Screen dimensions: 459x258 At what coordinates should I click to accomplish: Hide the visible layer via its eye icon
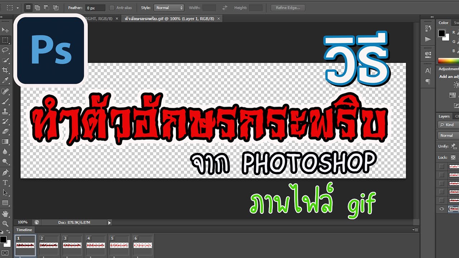click(442, 209)
